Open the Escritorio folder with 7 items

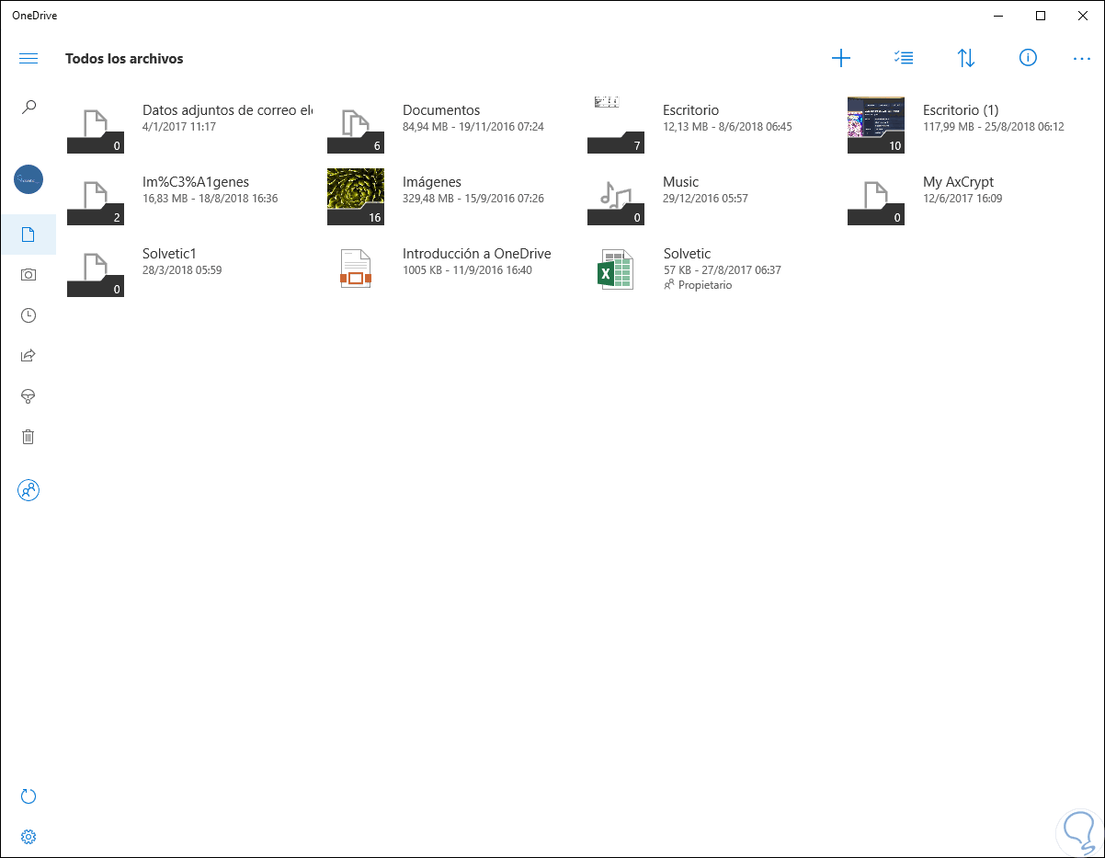616,125
